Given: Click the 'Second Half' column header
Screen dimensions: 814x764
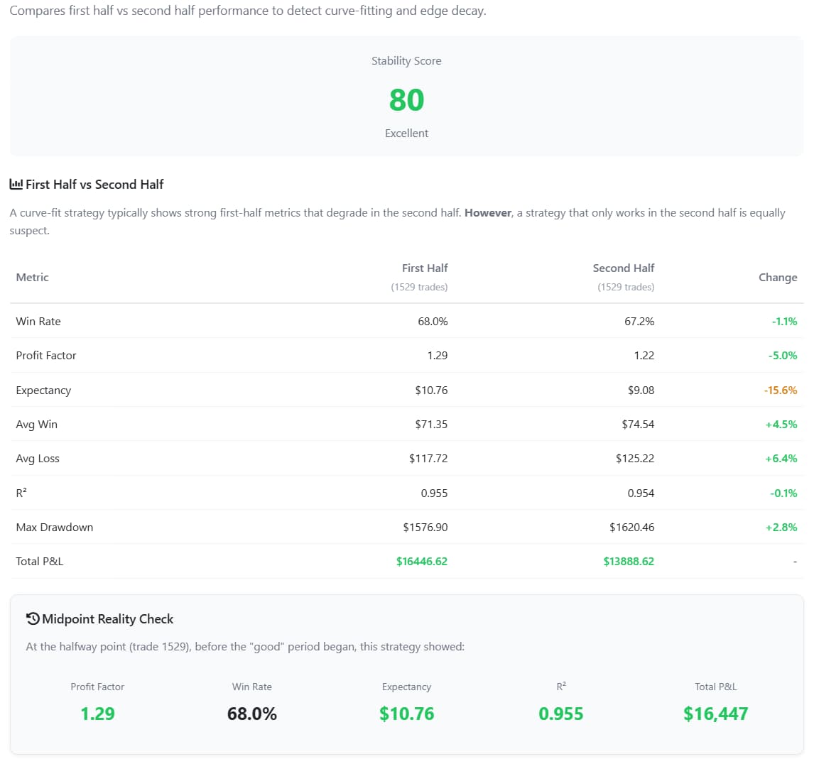Looking at the screenshot, I should [x=624, y=268].
